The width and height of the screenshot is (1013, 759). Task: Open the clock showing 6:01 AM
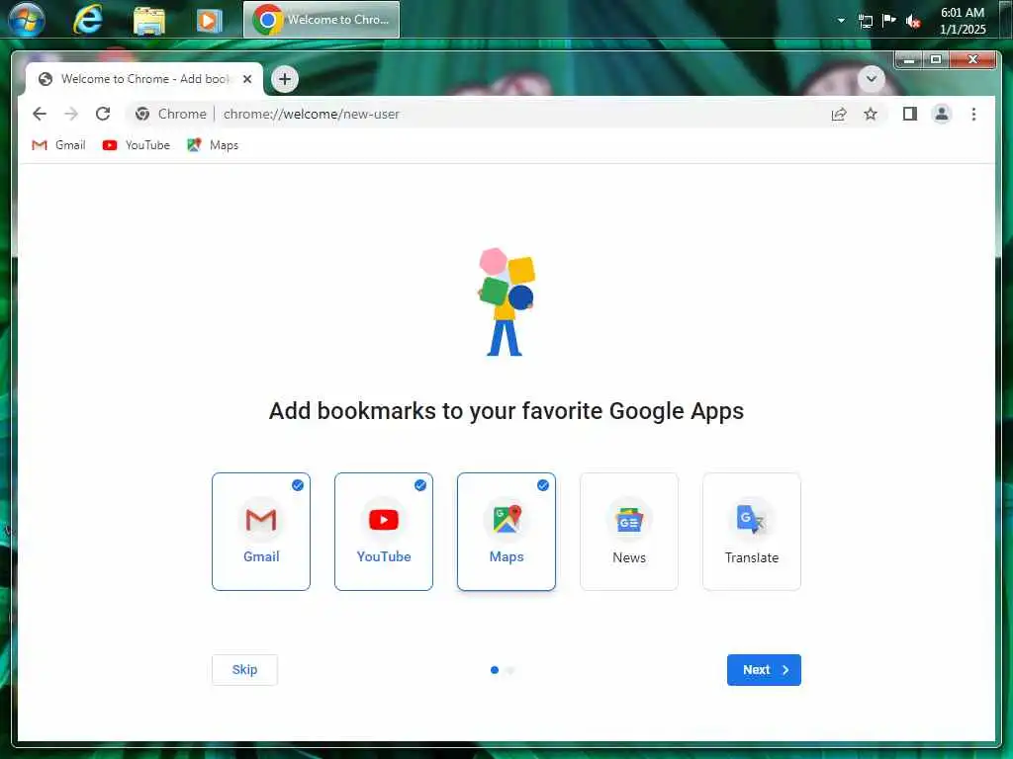coord(962,21)
